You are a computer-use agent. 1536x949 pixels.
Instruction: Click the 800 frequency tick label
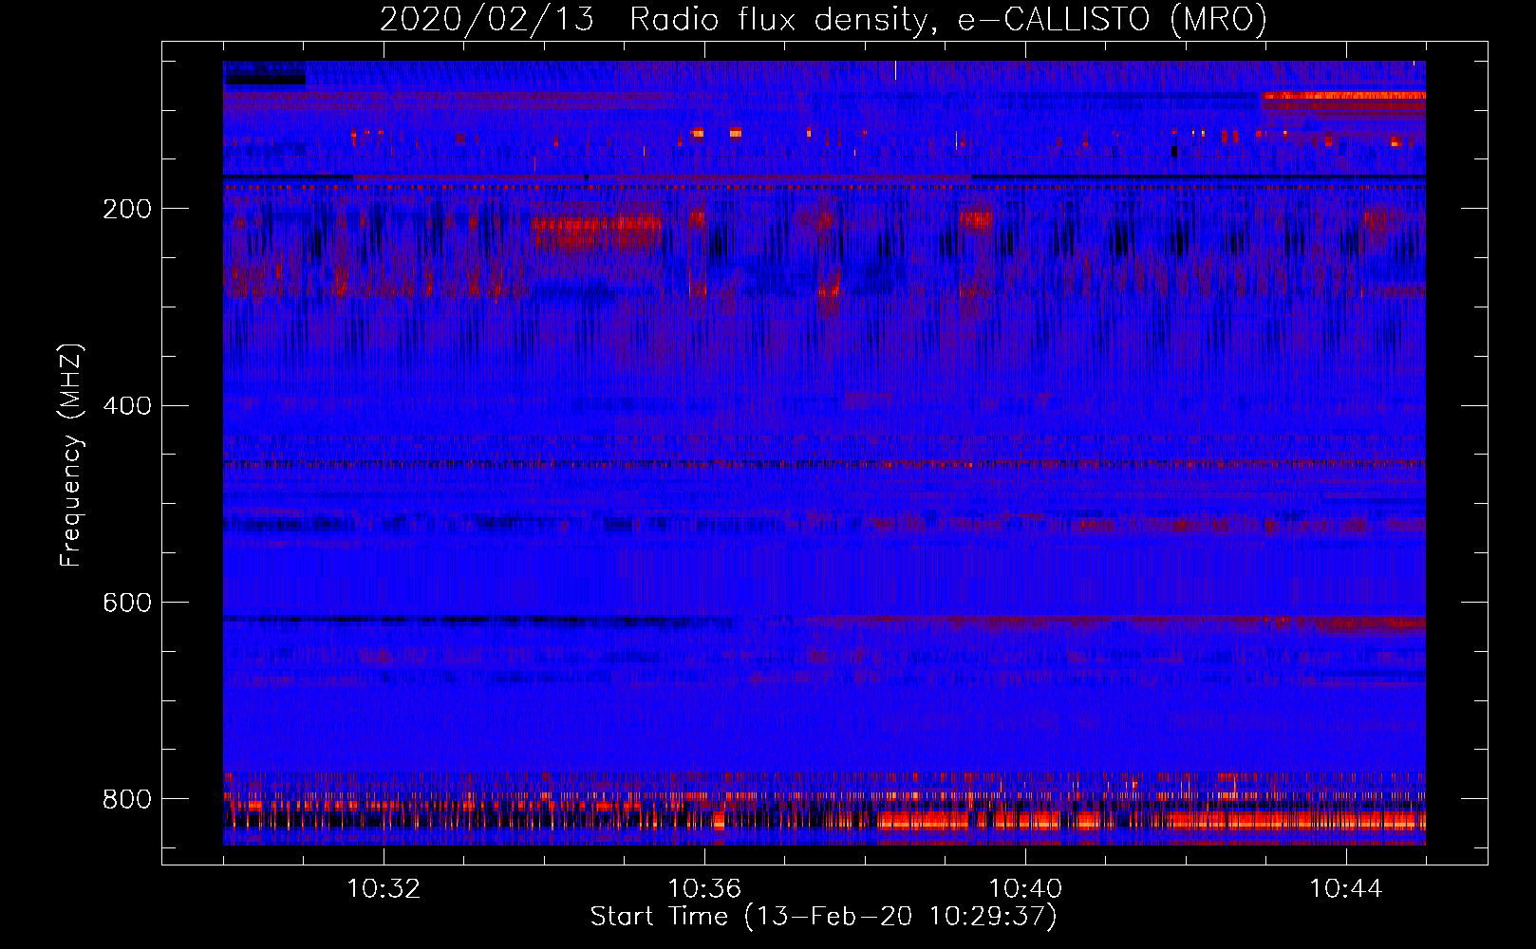pos(126,799)
